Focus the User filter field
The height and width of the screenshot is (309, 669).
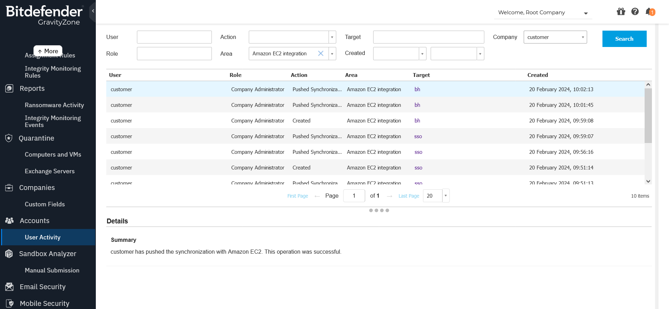click(174, 37)
